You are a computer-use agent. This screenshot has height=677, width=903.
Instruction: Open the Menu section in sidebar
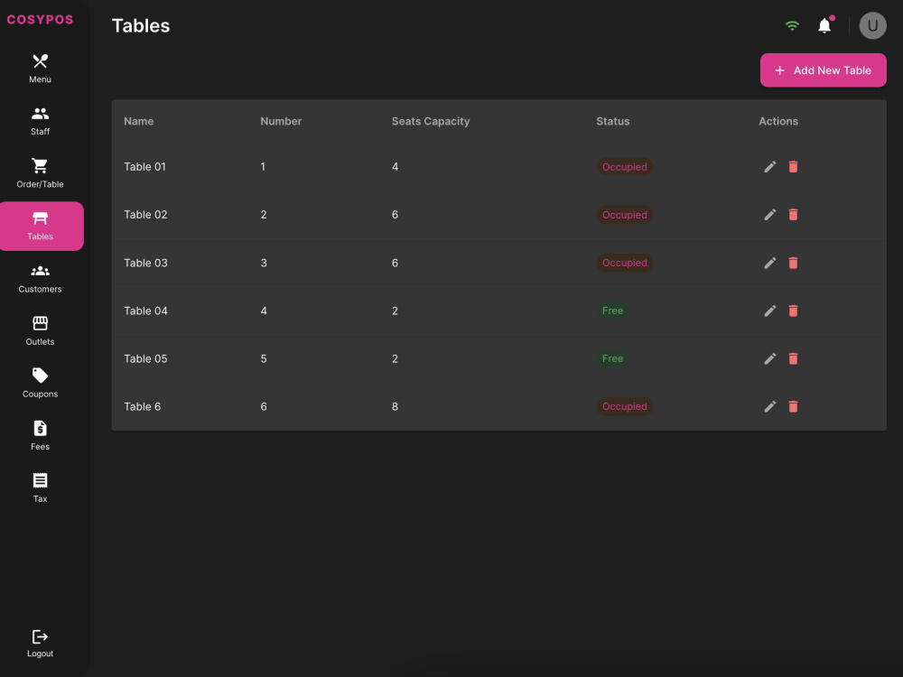(41, 69)
